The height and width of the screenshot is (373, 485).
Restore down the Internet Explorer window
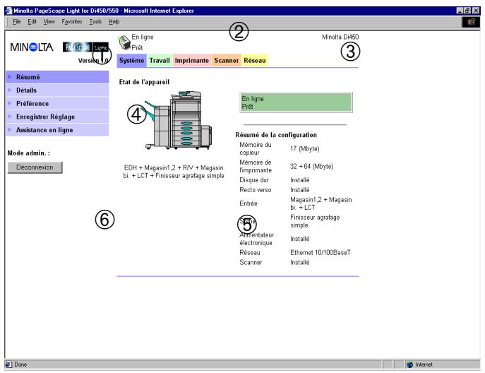pyautogui.click(x=467, y=11)
